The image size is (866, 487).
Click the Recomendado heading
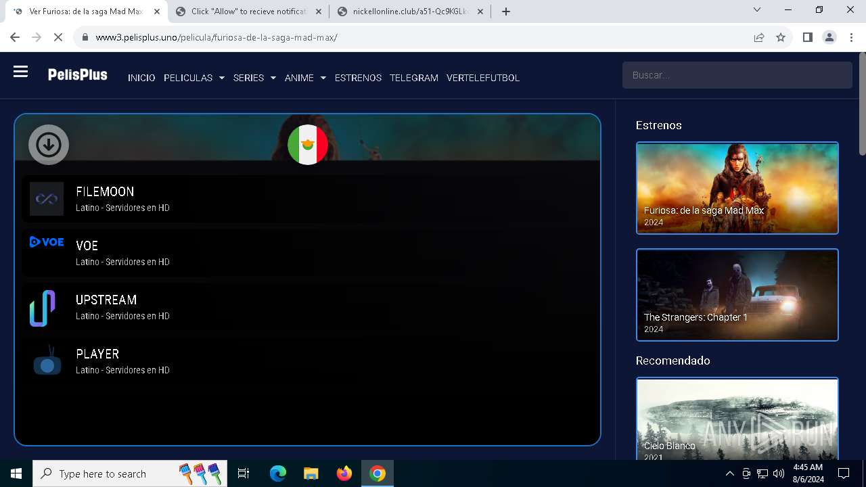click(x=673, y=361)
